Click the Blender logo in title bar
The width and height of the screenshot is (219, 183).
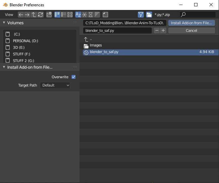(x=5, y=5)
